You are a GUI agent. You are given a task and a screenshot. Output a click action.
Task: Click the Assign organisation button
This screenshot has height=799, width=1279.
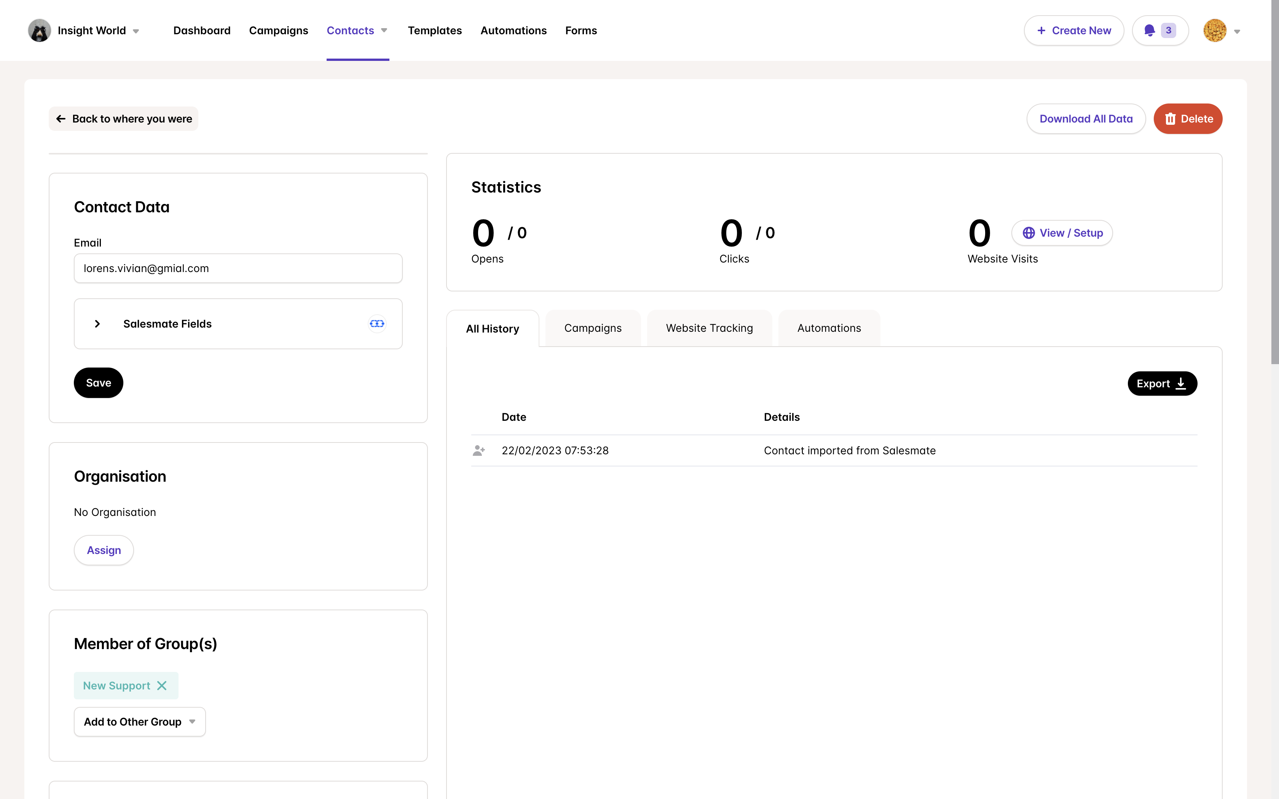pos(104,549)
